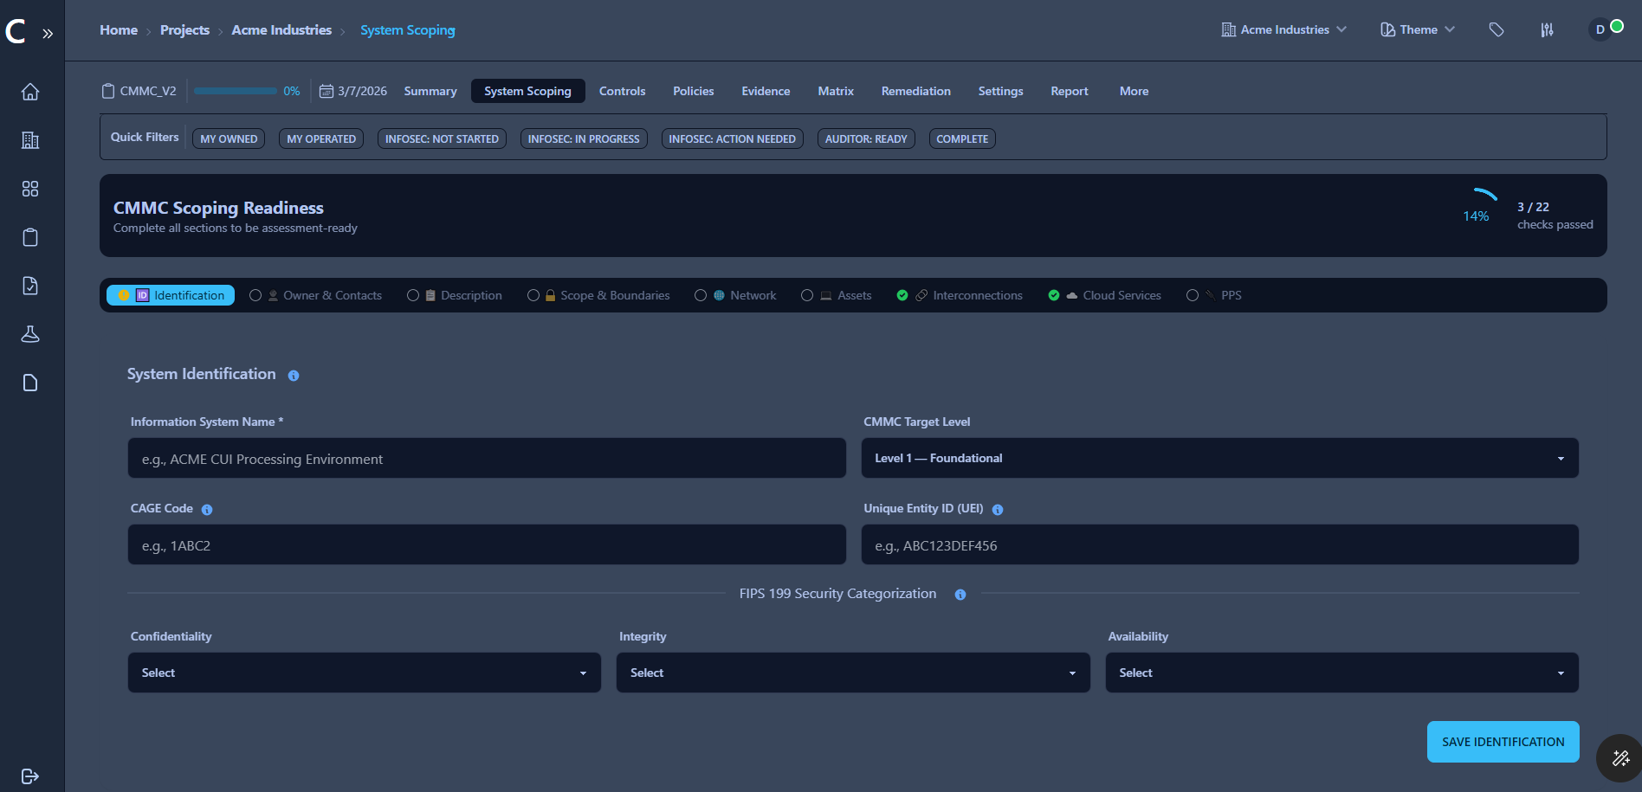Switch to the Evidence tab

[x=766, y=91]
